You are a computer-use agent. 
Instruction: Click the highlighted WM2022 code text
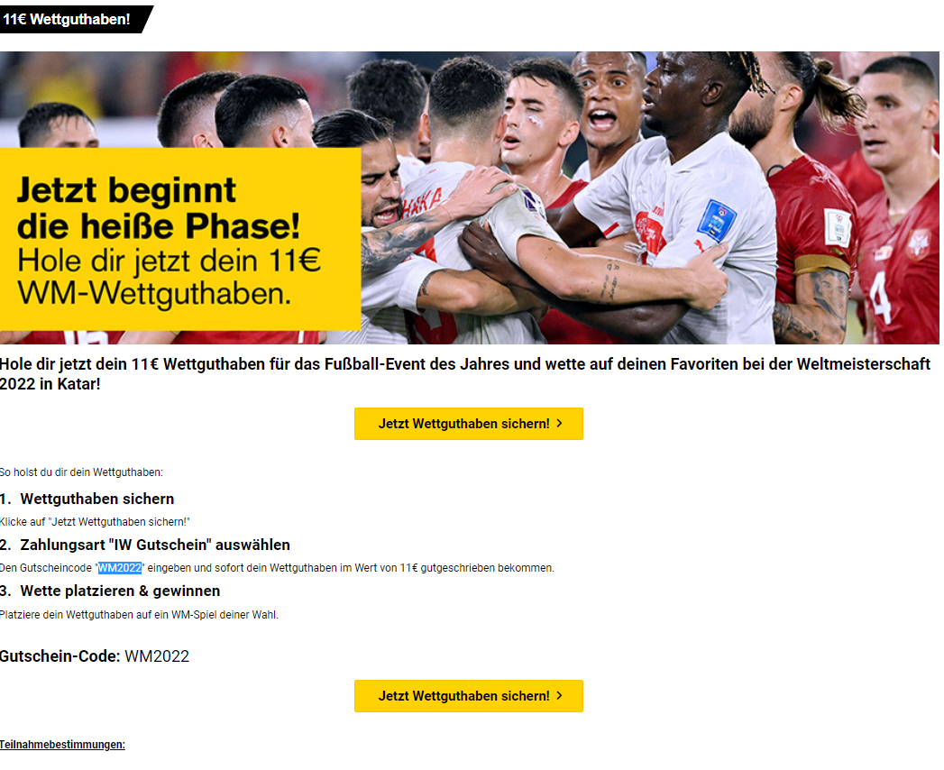click(x=120, y=568)
